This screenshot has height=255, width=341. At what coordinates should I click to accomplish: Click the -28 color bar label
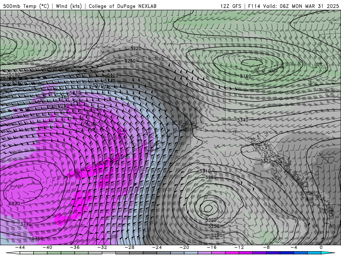pyautogui.click(x=130, y=247)
